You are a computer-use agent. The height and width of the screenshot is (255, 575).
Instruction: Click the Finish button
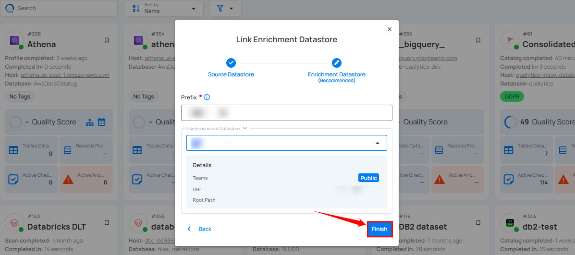(379, 229)
